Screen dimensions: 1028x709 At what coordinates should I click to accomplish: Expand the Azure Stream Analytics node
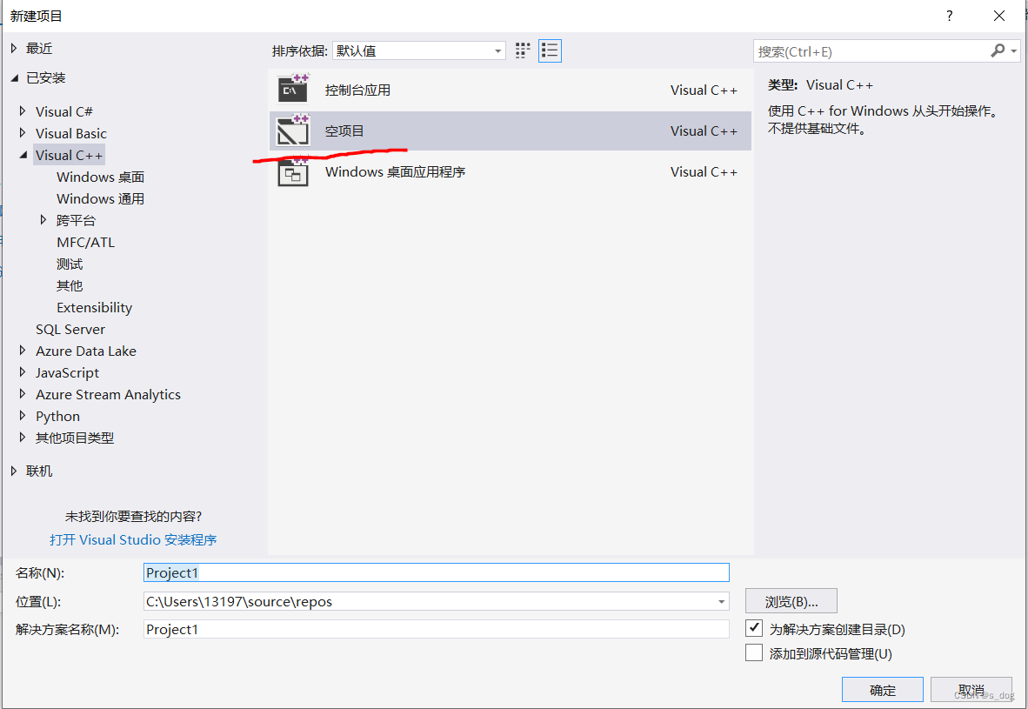coord(23,393)
